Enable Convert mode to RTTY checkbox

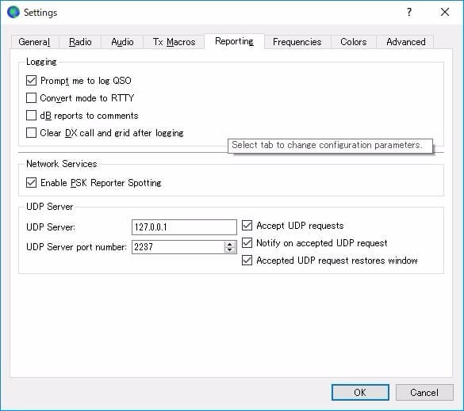[32, 98]
